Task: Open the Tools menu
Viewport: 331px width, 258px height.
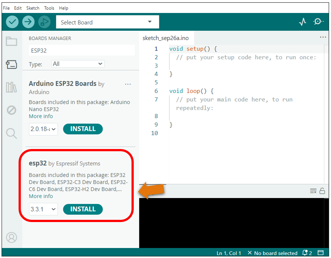Action: [x=49, y=8]
